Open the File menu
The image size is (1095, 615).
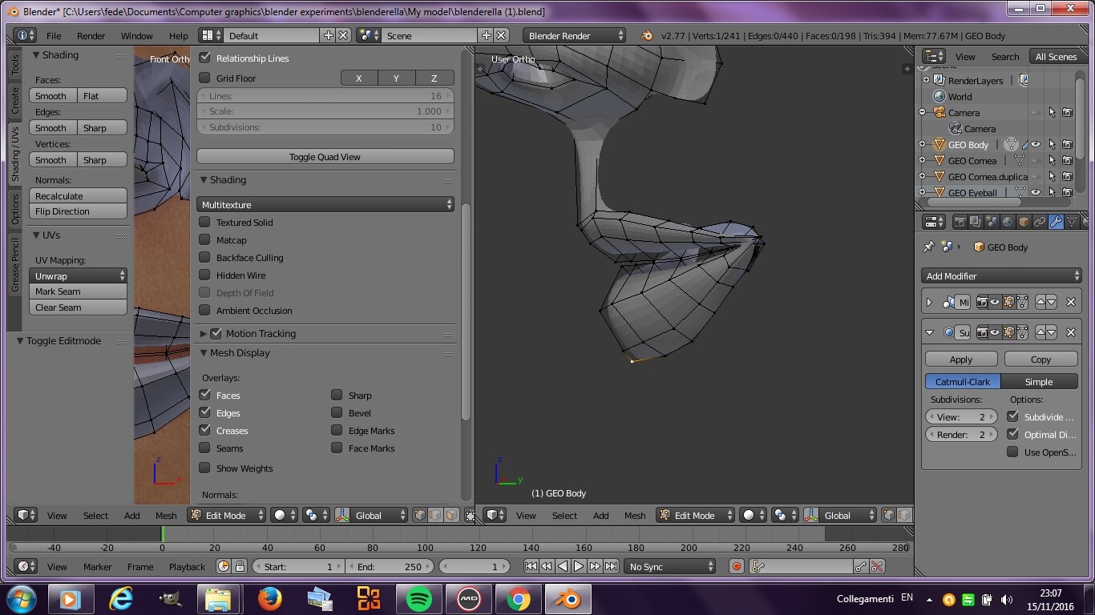pos(54,35)
